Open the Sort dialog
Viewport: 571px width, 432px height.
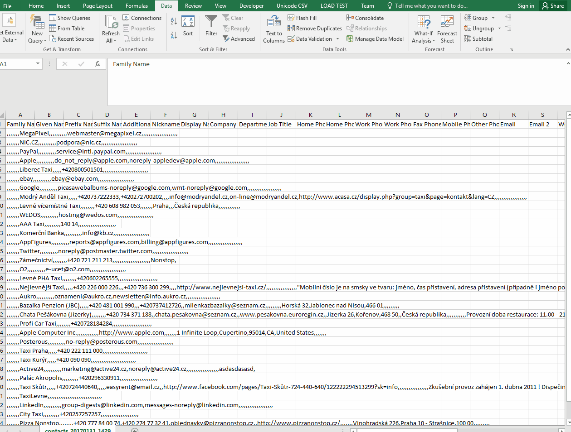coord(188,26)
